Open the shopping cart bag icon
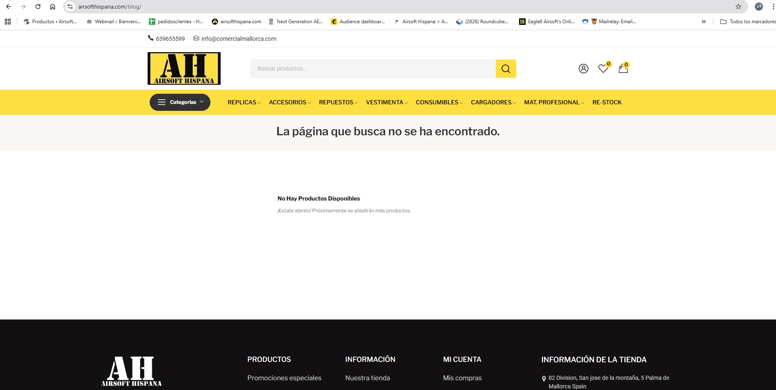This screenshot has height=390, width=776. 623,68
